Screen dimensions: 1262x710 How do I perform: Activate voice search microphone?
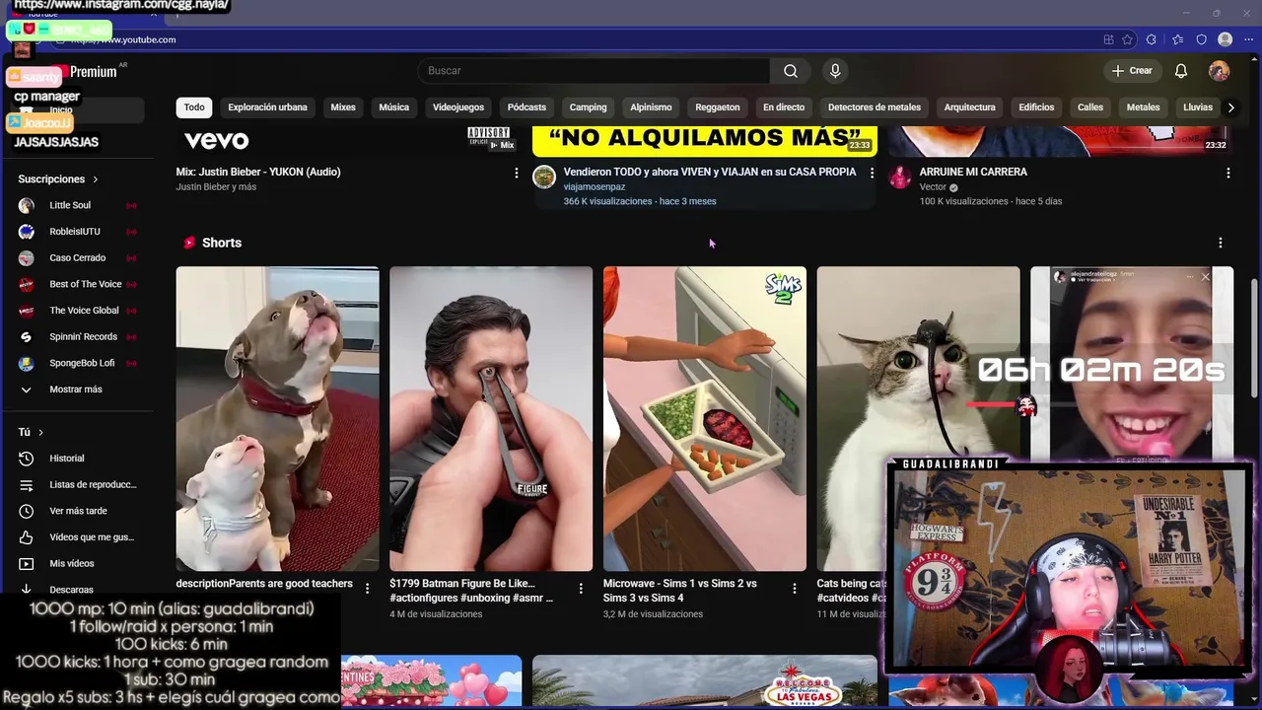(x=835, y=71)
